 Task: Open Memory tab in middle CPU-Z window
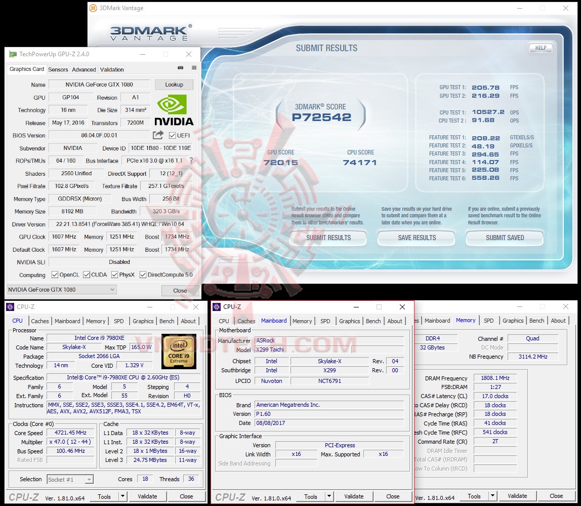point(302,321)
